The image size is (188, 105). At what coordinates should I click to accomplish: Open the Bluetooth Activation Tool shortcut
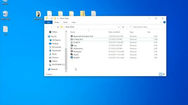pos(83,36)
